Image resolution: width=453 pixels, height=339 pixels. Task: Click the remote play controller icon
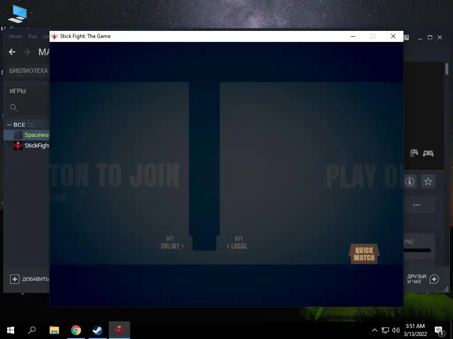tap(414, 153)
